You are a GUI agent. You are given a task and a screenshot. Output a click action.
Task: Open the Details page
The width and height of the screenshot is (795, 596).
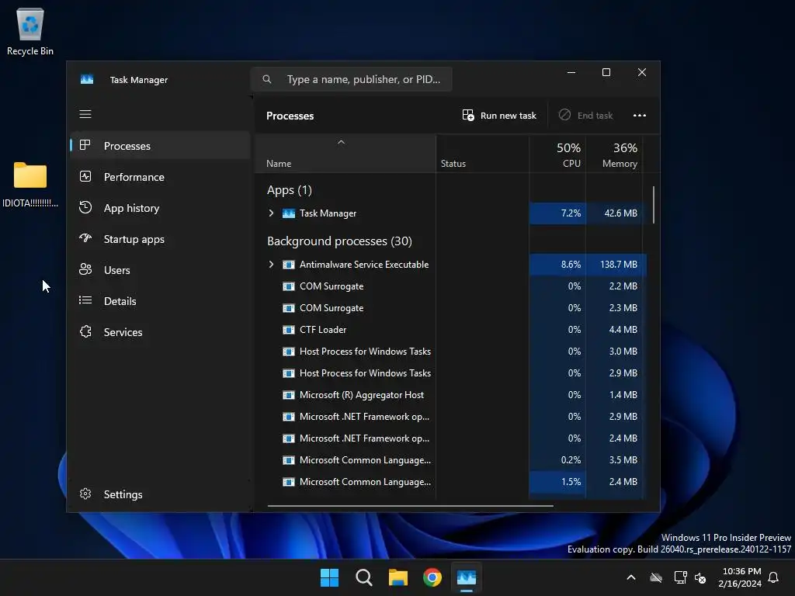(x=160, y=301)
